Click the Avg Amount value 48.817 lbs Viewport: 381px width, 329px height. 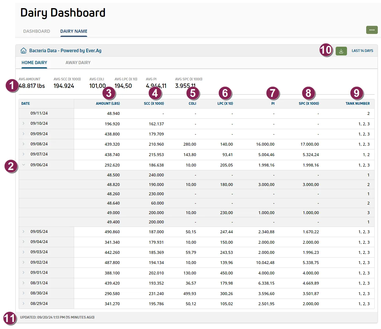point(32,86)
